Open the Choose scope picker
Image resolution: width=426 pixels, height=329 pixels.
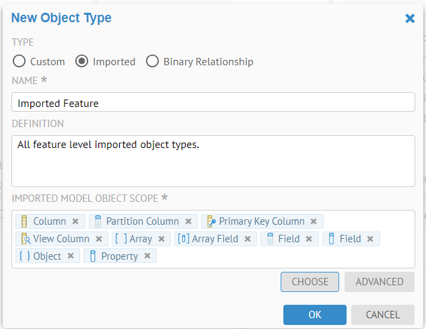[x=310, y=282]
